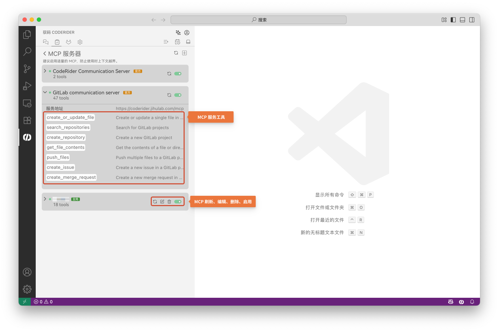Toggle the primary side bar visibility
500x332 pixels.
coord(453,20)
